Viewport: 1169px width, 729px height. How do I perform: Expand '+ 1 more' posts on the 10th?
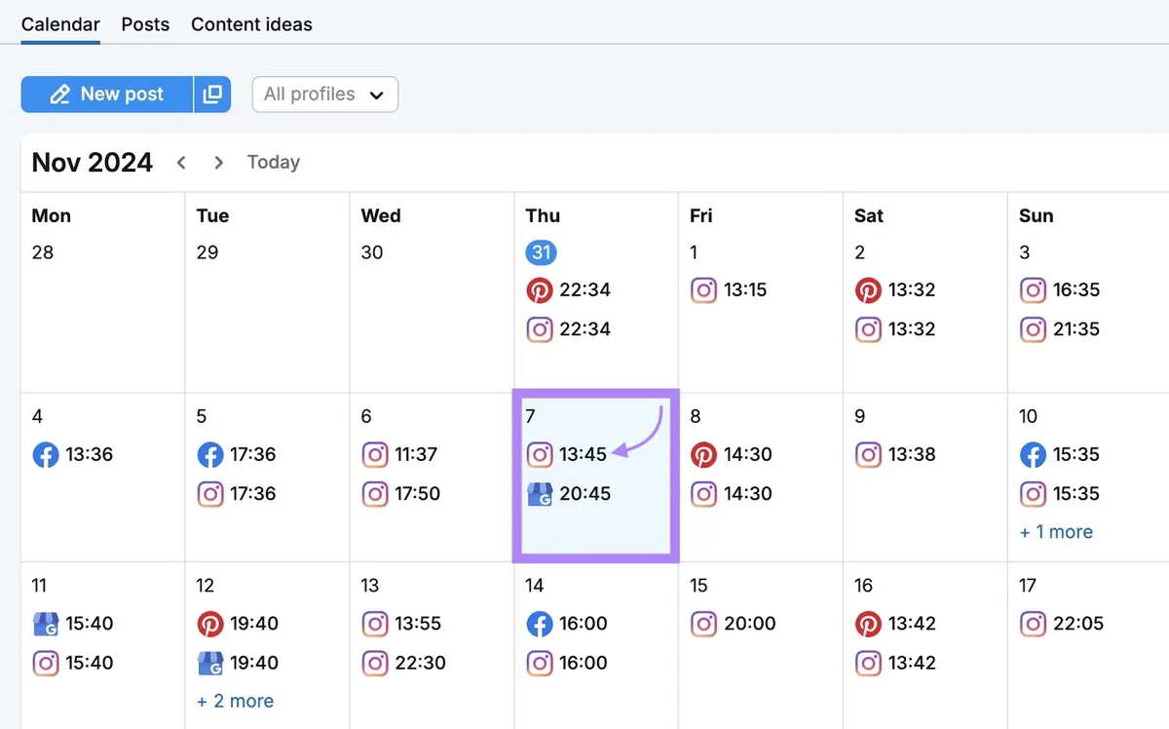1056,532
